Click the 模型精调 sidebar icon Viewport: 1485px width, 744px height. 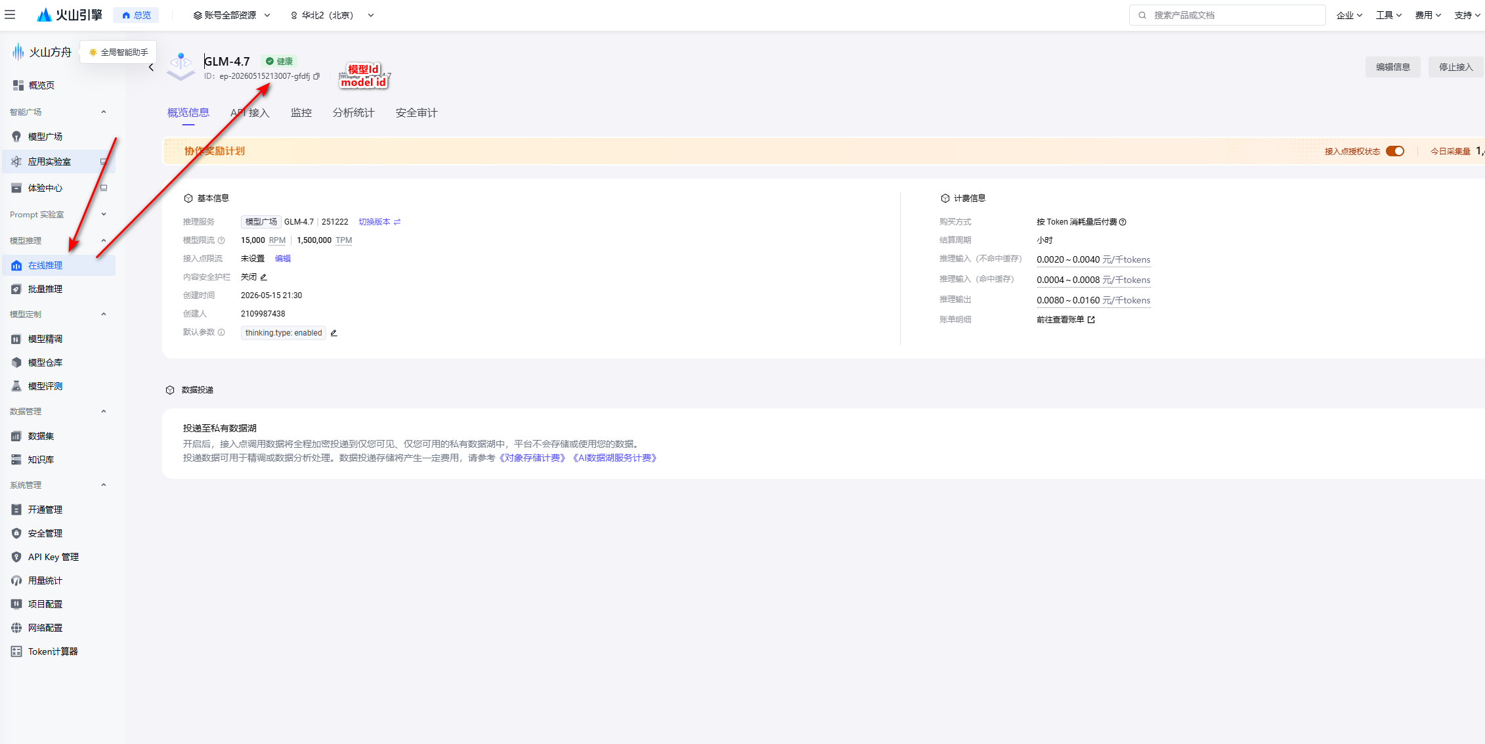point(16,339)
